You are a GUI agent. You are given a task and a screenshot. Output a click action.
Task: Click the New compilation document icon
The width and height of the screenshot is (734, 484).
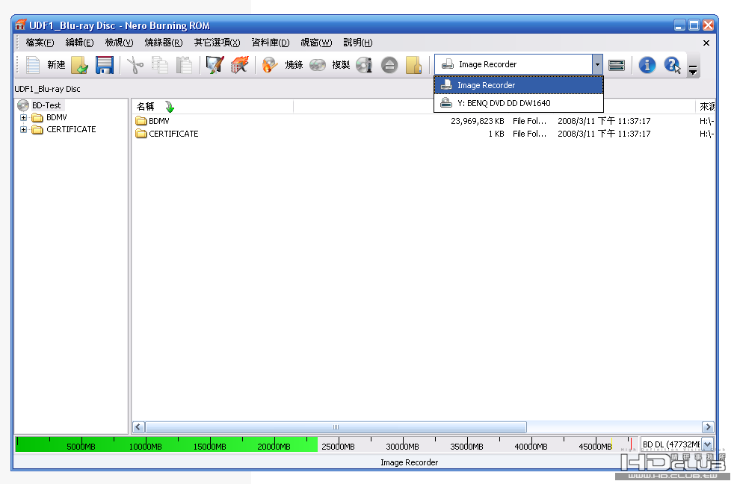[33, 65]
